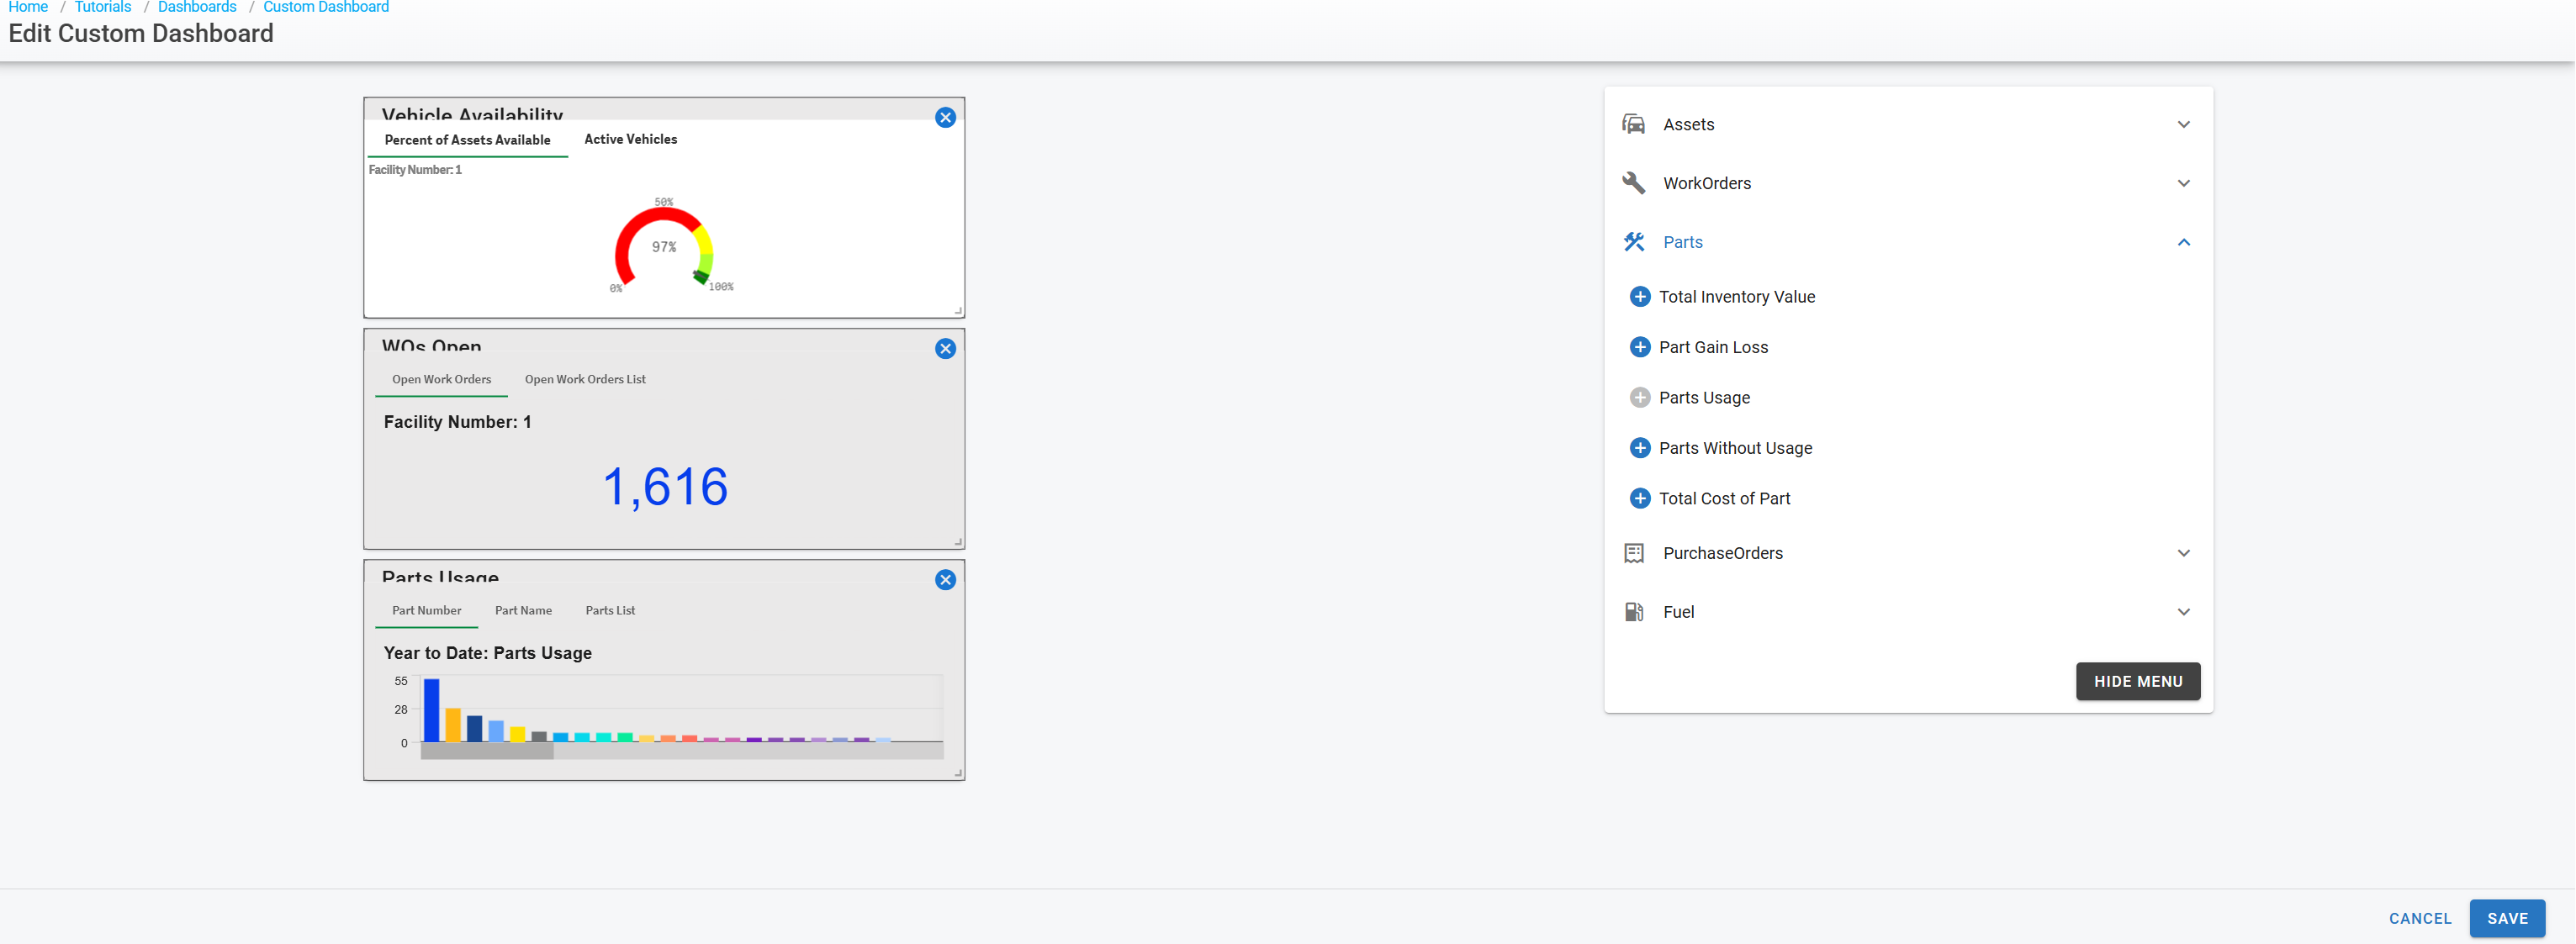Screen dimensions: 2576x944
Task: Collapse the Parts section
Action: coord(2182,242)
